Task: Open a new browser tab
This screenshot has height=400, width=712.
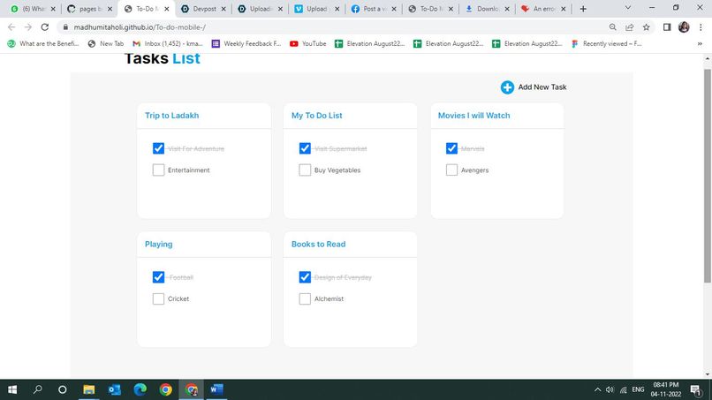Action: tap(583, 9)
